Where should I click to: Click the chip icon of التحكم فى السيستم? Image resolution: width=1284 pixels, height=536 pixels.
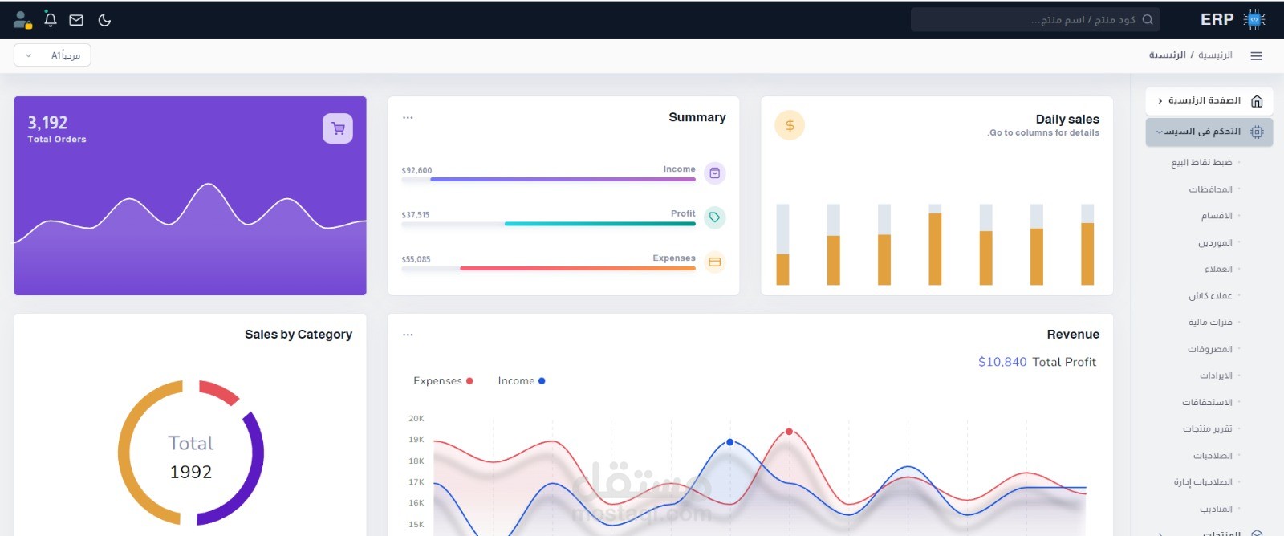click(1257, 132)
